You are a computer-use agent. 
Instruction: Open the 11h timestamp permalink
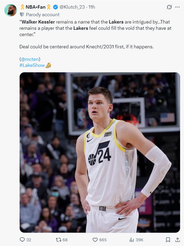[92, 7]
